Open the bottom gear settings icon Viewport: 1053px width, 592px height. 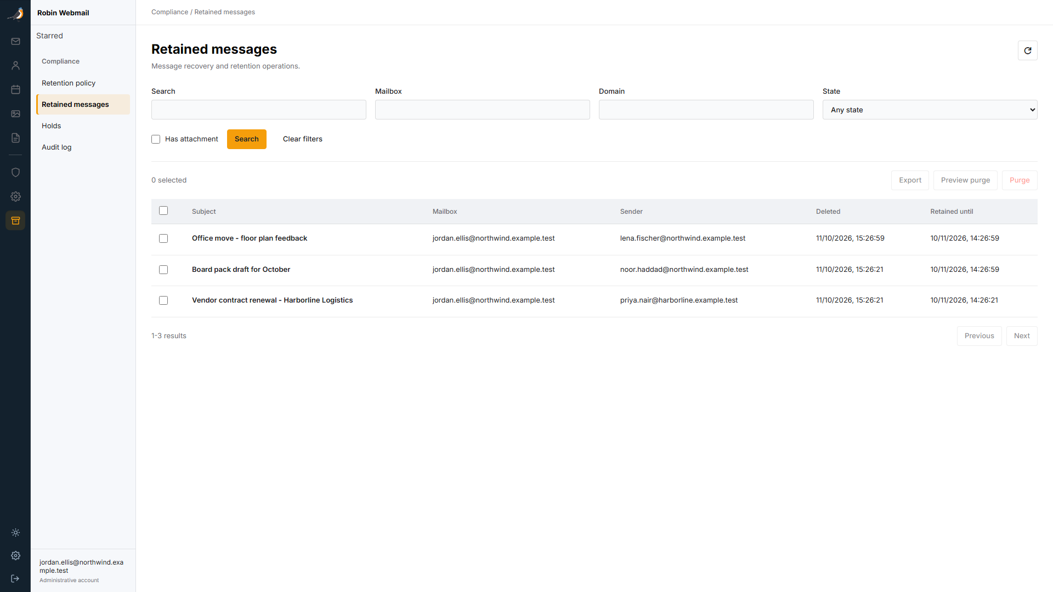[x=15, y=555]
